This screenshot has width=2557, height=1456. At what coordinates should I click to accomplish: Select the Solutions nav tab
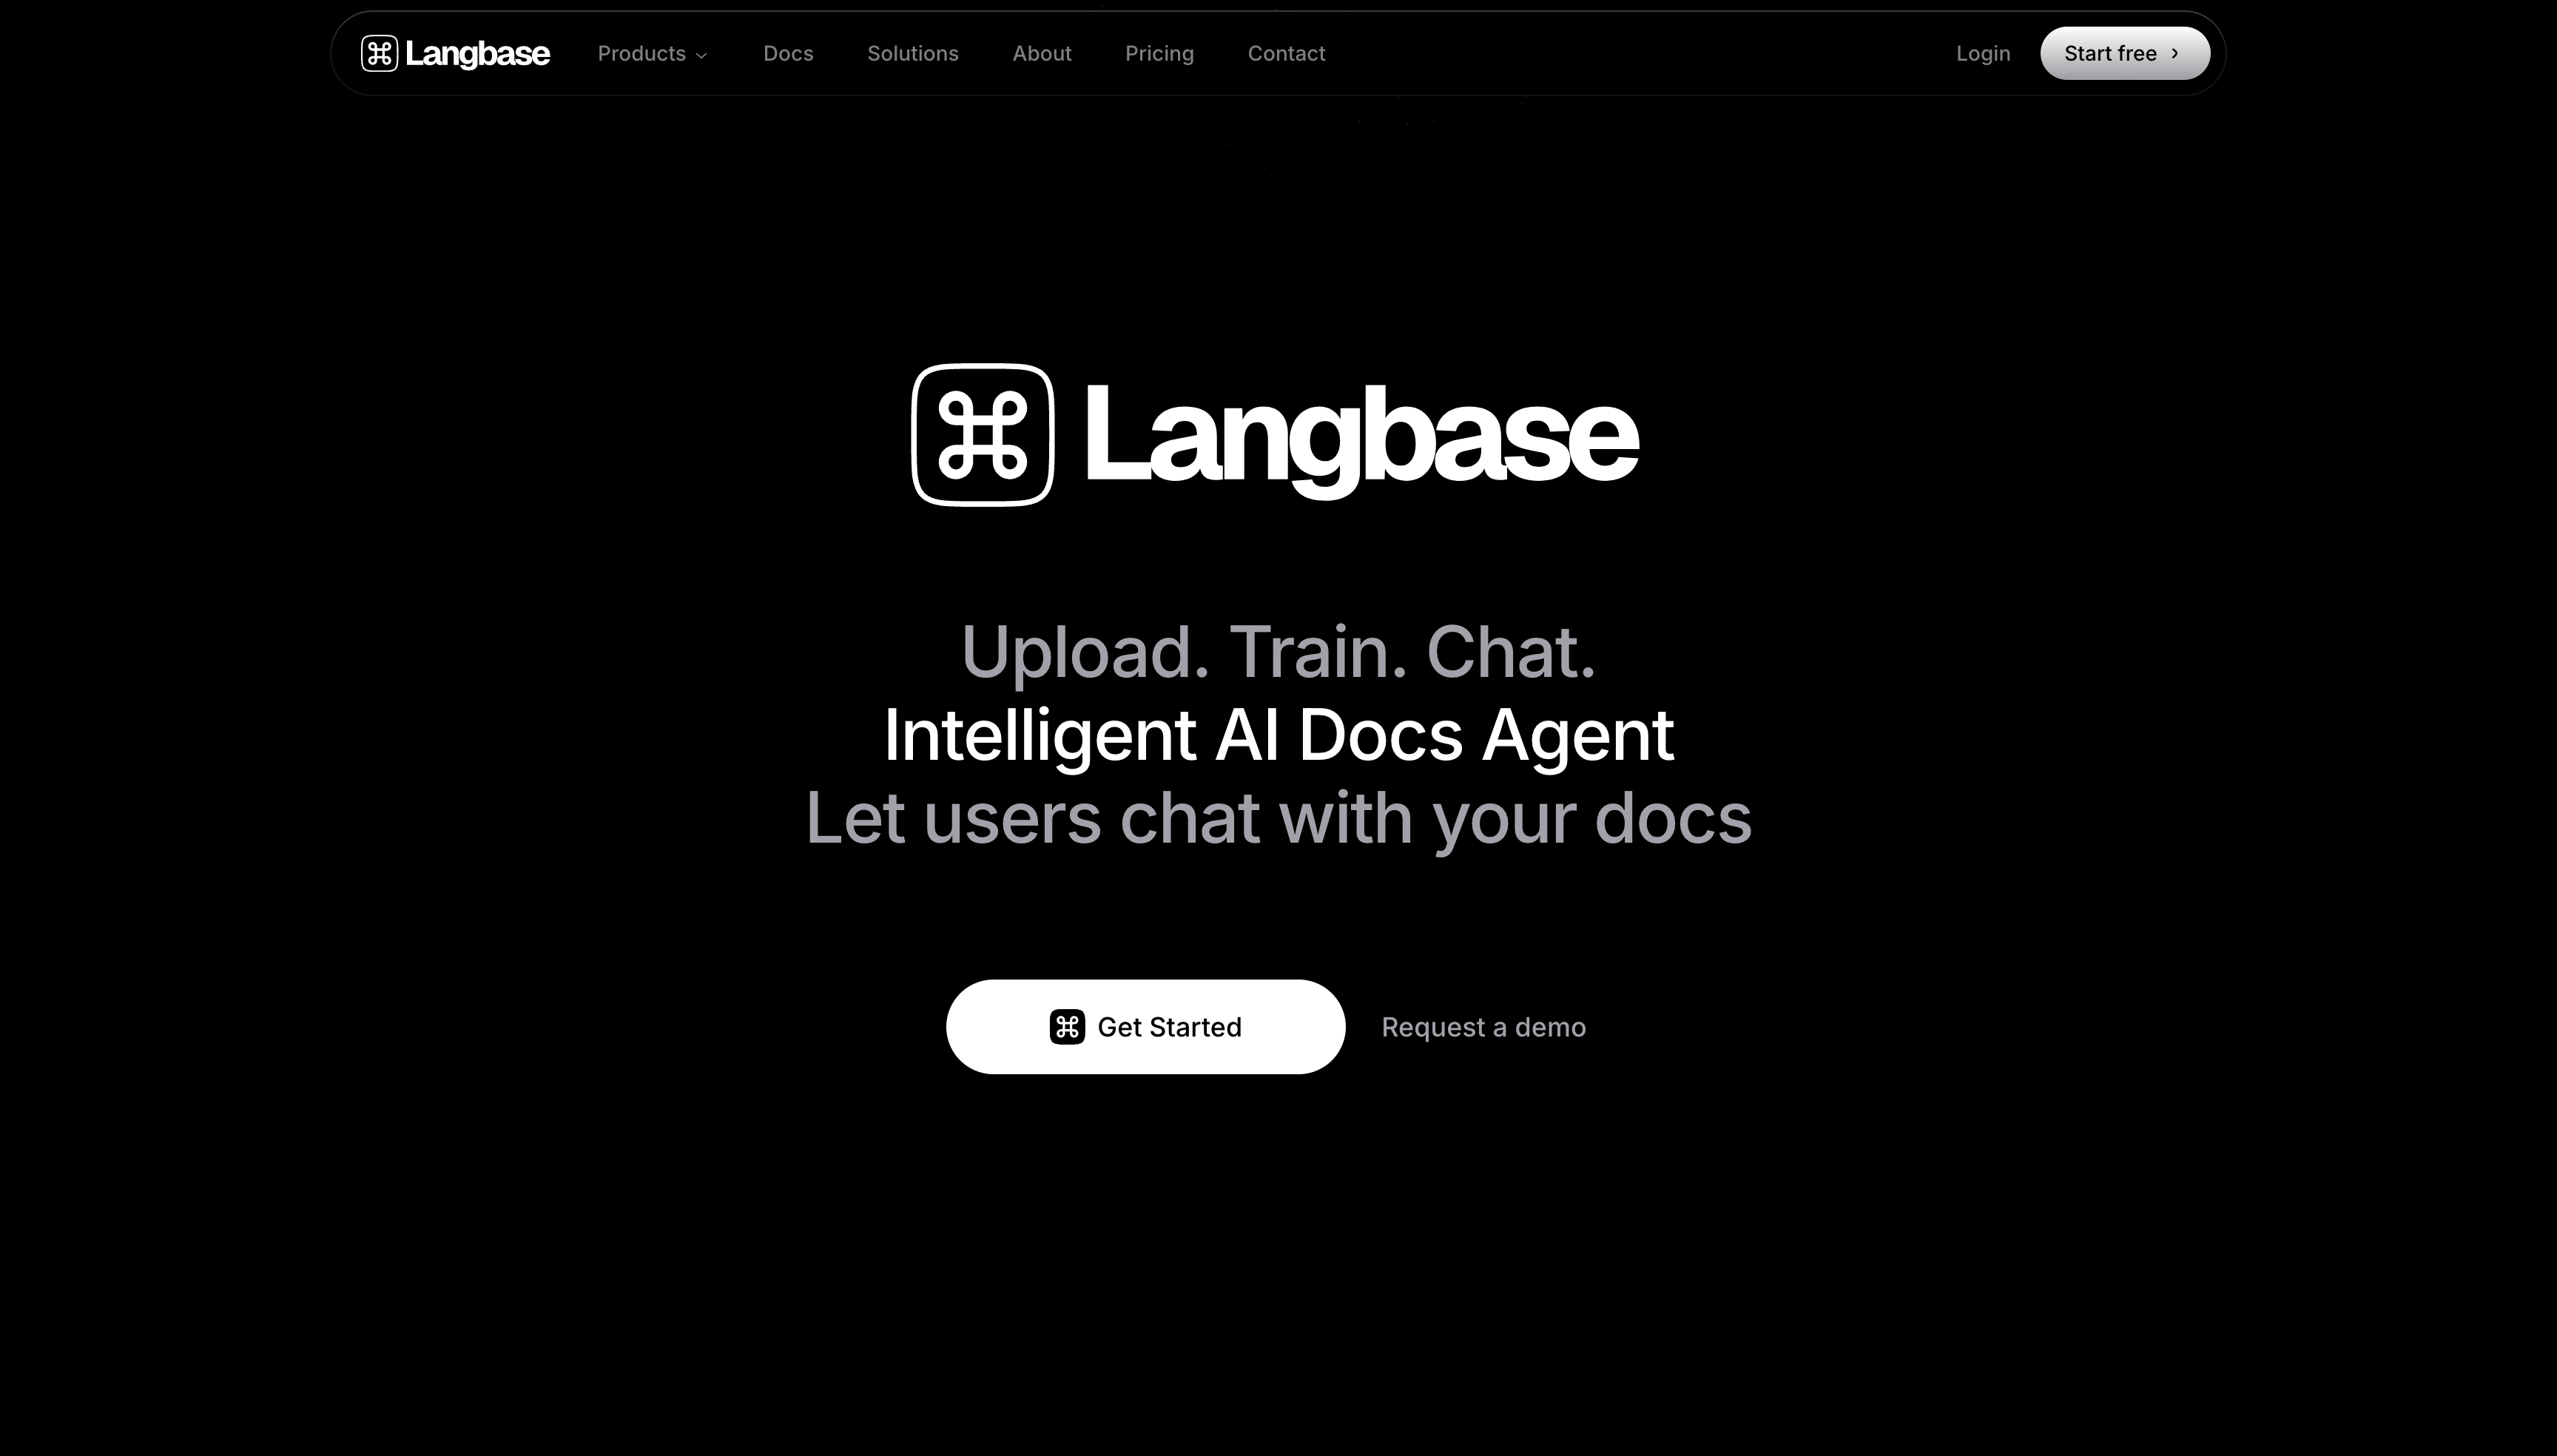[913, 53]
